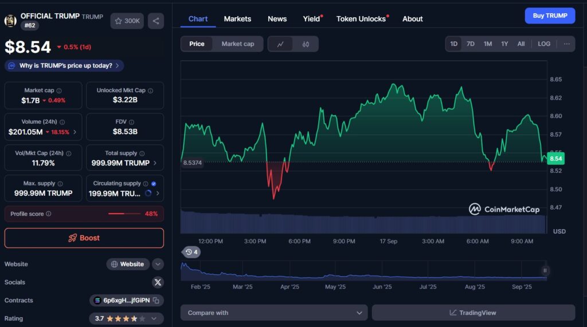Viewport: 587px width, 327px height.
Task: Open the share icon button
Action: (156, 21)
